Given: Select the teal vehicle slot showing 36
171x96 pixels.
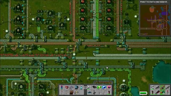Looking at the screenshot, I should [x=90, y=93].
